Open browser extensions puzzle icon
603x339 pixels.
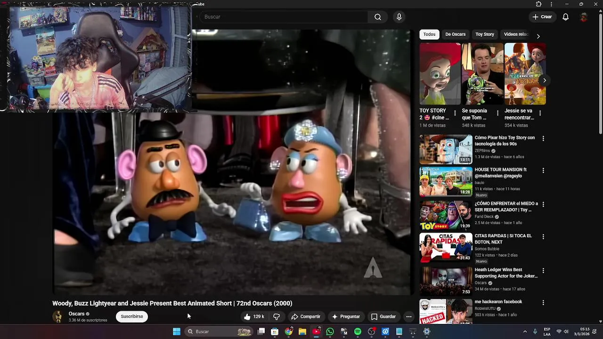pos(539,4)
